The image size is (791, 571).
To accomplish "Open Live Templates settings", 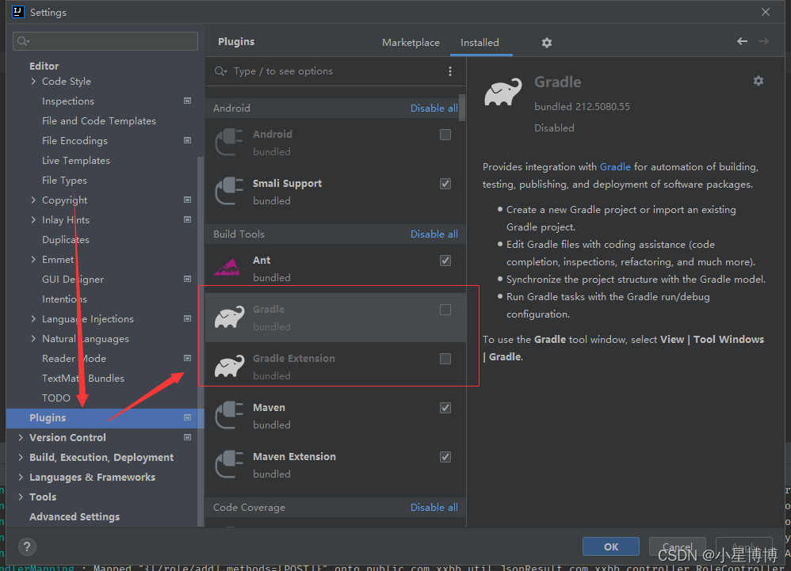I will click(x=75, y=160).
